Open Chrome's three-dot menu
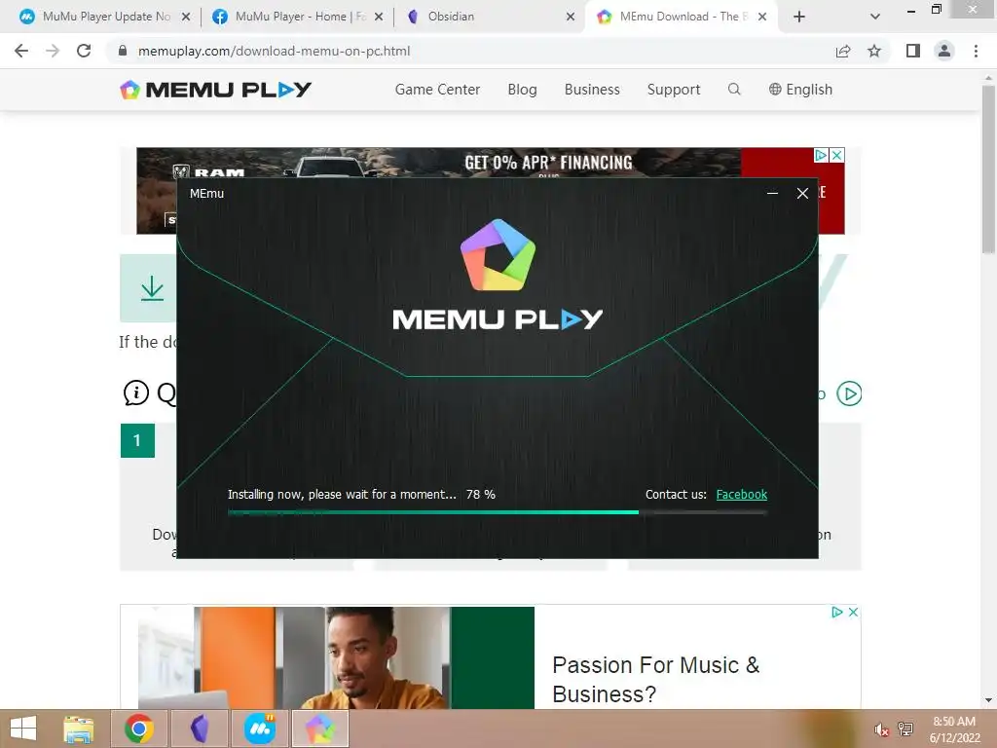997x748 pixels. point(976,51)
